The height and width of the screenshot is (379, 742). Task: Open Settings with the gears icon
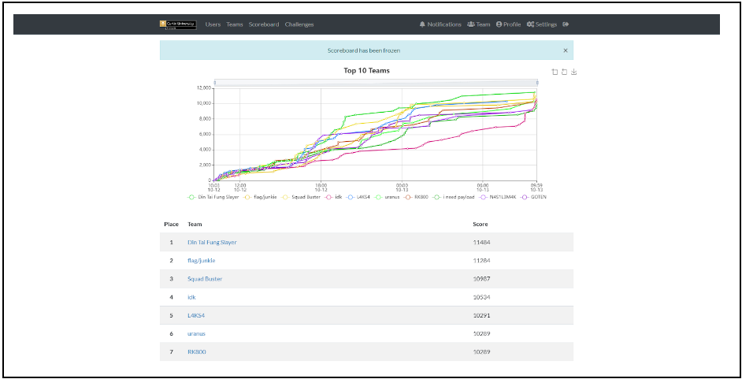[x=541, y=24]
